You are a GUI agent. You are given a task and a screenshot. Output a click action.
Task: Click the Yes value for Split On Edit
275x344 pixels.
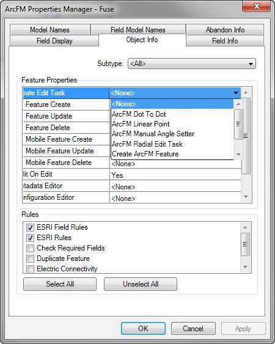[x=175, y=175]
